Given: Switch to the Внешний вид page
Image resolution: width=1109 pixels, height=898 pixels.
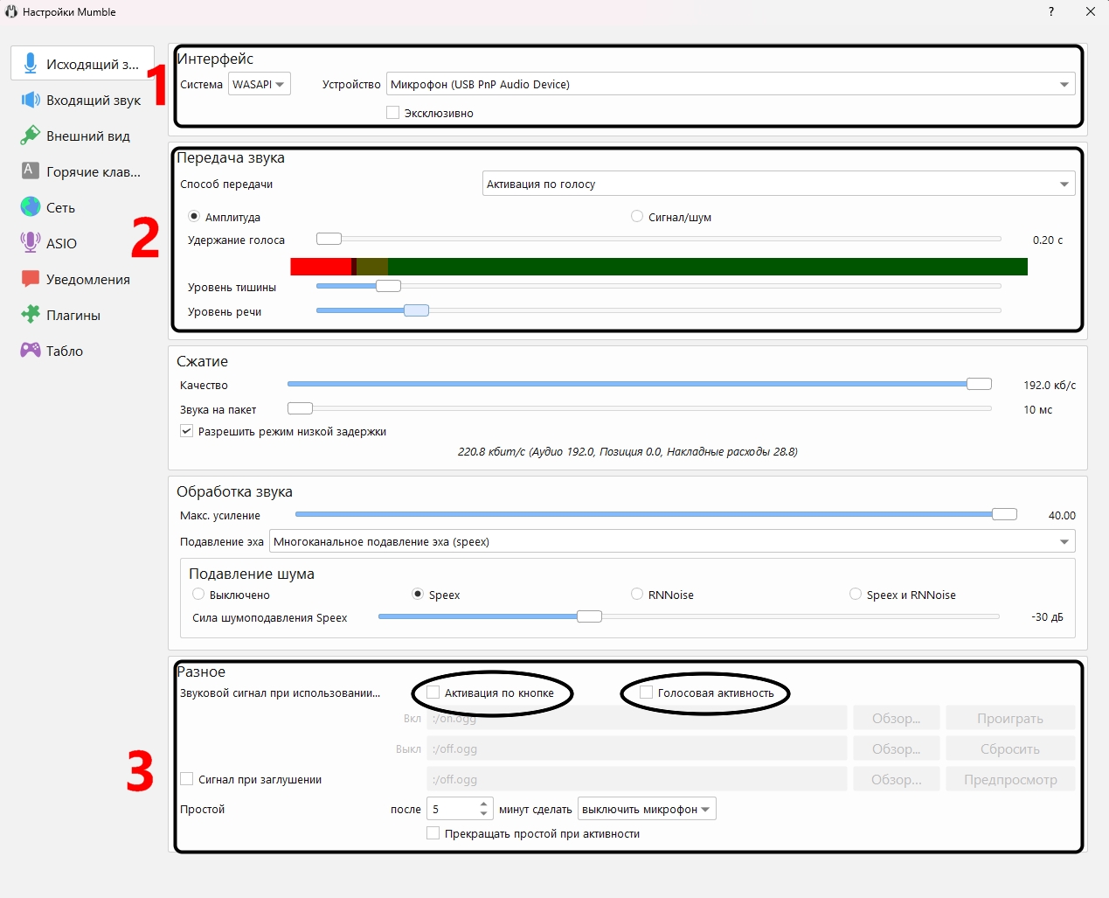Looking at the screenshot, I should tap(83, 136).
